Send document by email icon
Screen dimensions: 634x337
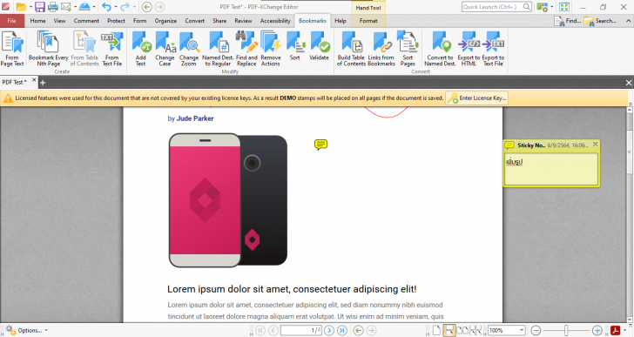coord(66,6)
